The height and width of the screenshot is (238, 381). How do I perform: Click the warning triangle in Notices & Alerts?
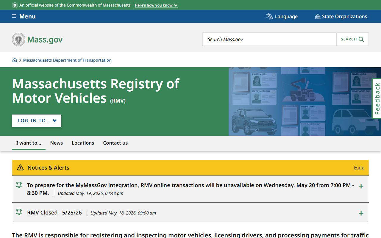20,167
